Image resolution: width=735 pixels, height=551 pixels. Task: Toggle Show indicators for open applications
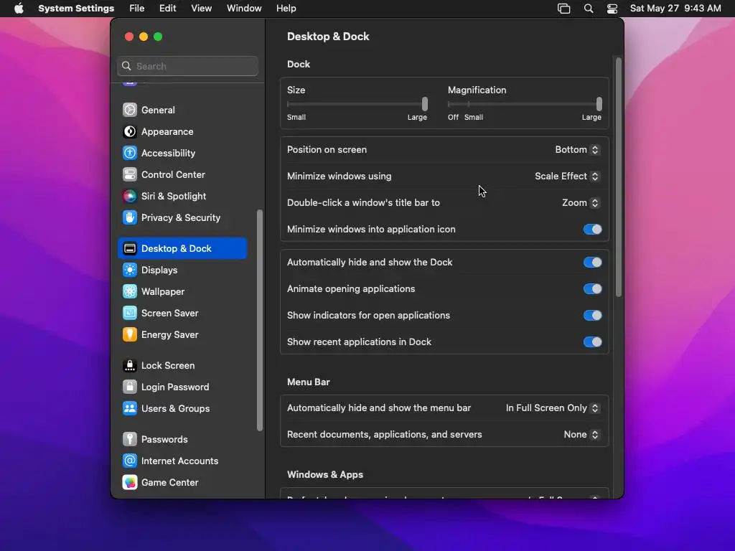592,316
